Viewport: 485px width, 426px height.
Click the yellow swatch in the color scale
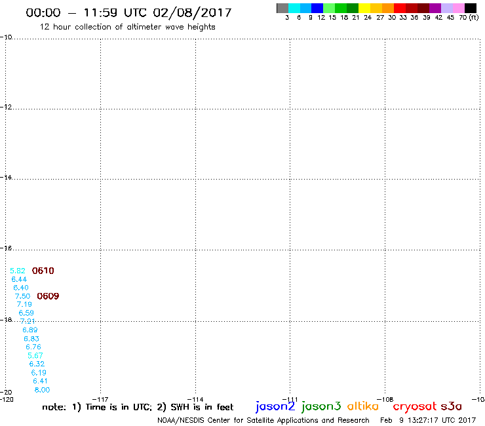[x=364, y=8]
